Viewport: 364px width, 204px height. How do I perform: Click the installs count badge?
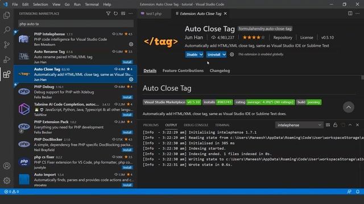pyautogui.click(x=217, y=102)
